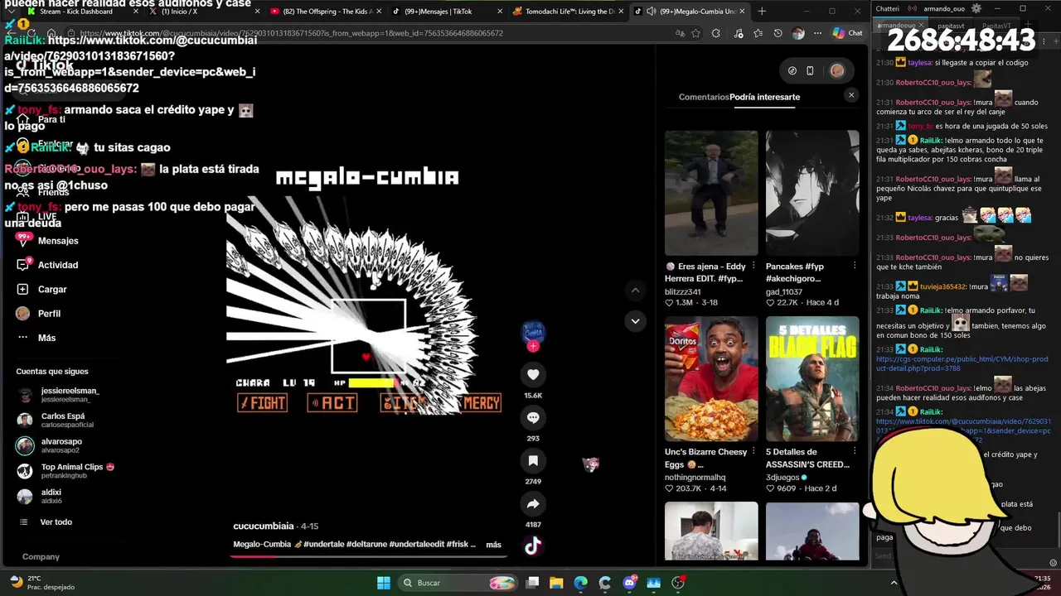Go to previous video with up chevron

click(635, 291)
